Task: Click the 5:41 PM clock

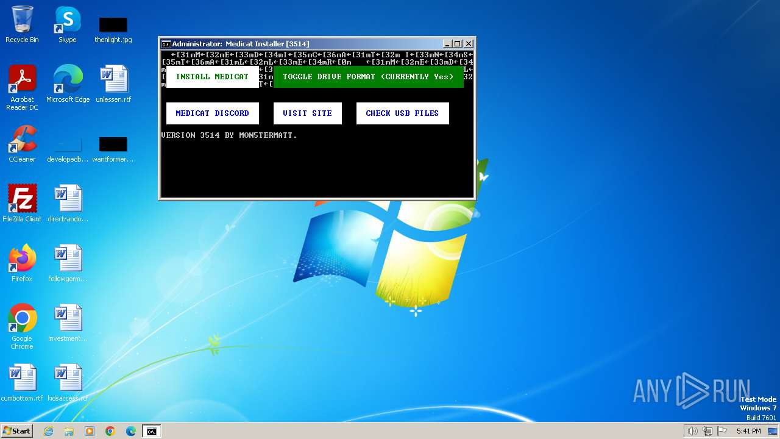Action: tap(749, 431)
